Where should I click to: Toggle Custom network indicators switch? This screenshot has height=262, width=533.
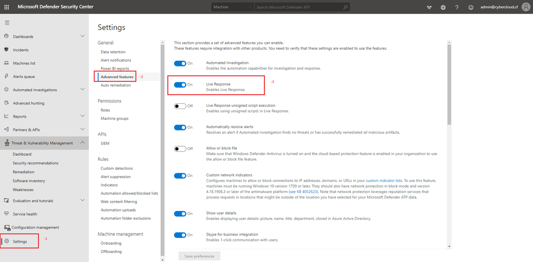click(180, 176)
